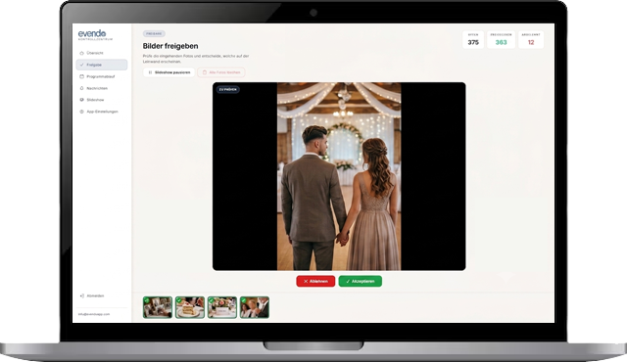Screen dimensions: 627x362
Task: Open the Übersicht page from the sidebar
Action: tap(101, 53)
